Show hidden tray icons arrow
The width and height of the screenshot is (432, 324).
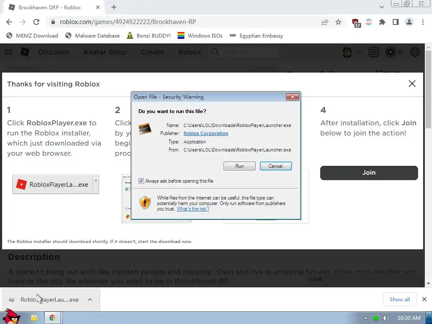click(365, 318)
